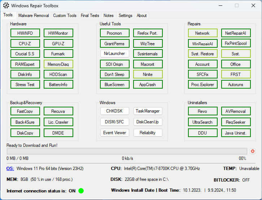Run CHKDSK

click(x=115, y=111)
